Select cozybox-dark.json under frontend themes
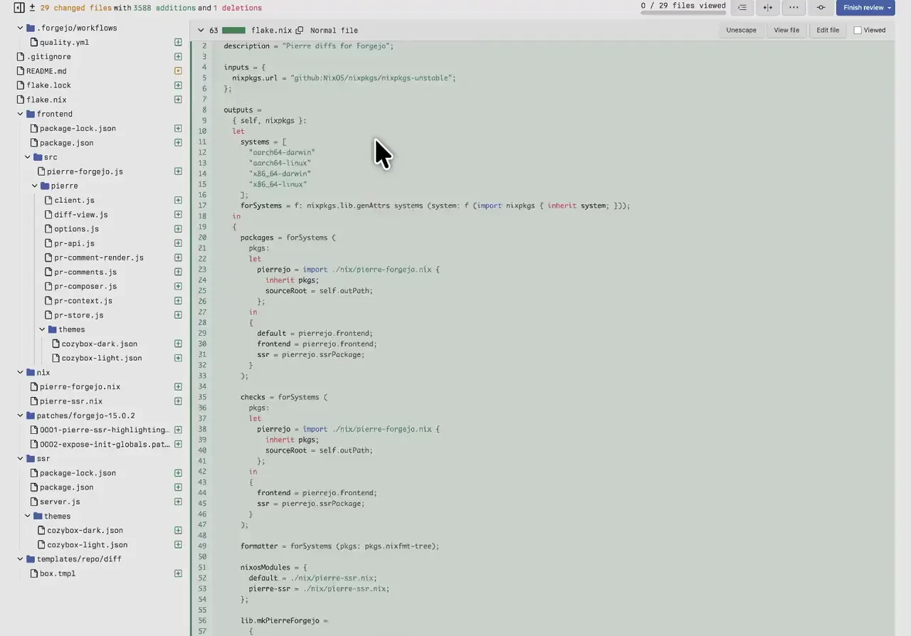The height and width of the screenshot is (636, 911). (99, 344)
